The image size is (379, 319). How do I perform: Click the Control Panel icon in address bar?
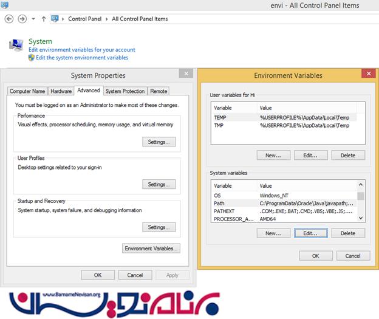pyautogui.click(x=55, y=19)
